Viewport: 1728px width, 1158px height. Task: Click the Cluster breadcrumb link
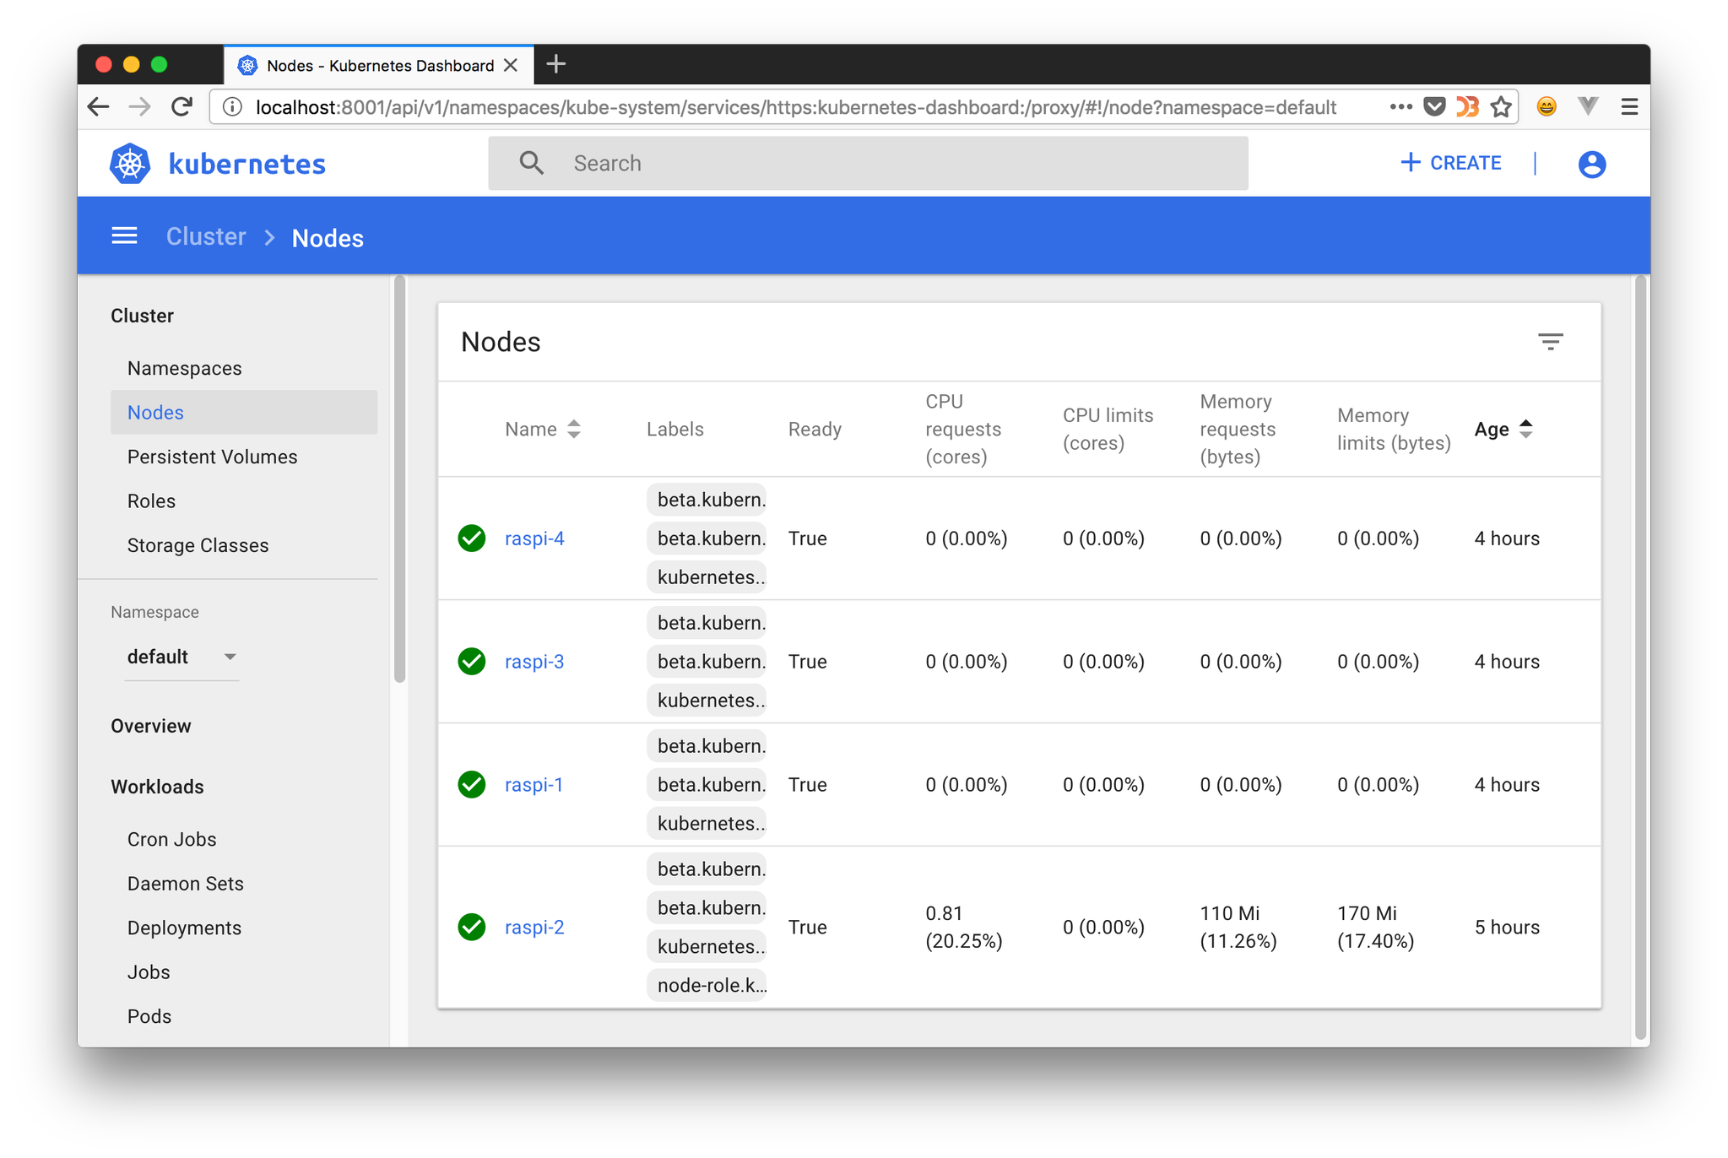click(x=206, y=236)
